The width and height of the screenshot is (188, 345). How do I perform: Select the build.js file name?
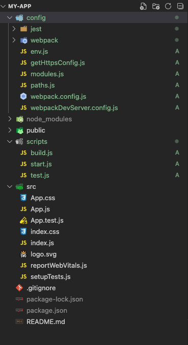(x=41, y=153)
